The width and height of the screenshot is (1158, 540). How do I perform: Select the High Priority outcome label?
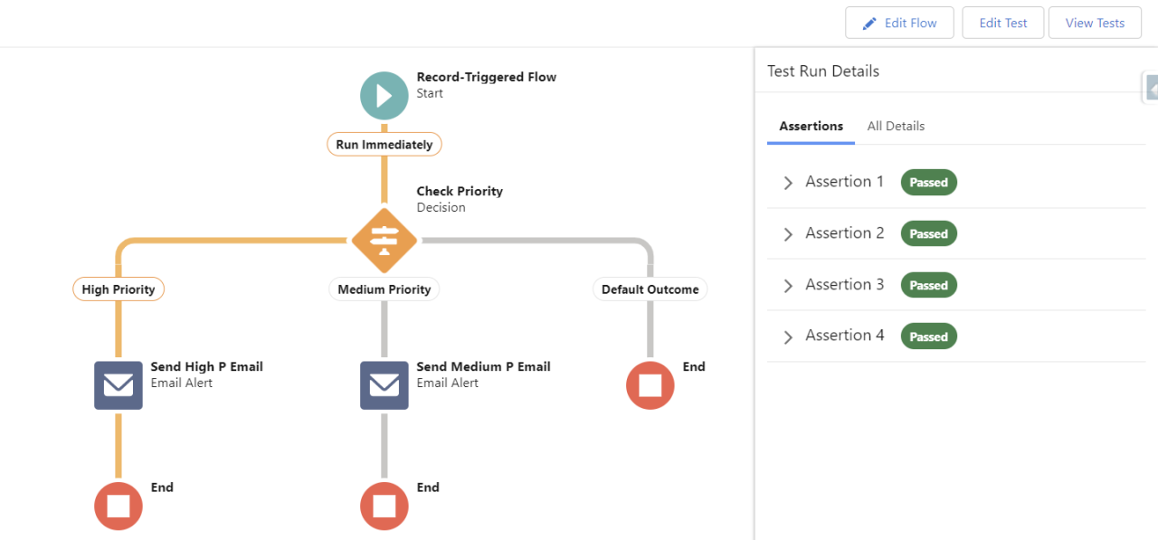click(118, 289)
